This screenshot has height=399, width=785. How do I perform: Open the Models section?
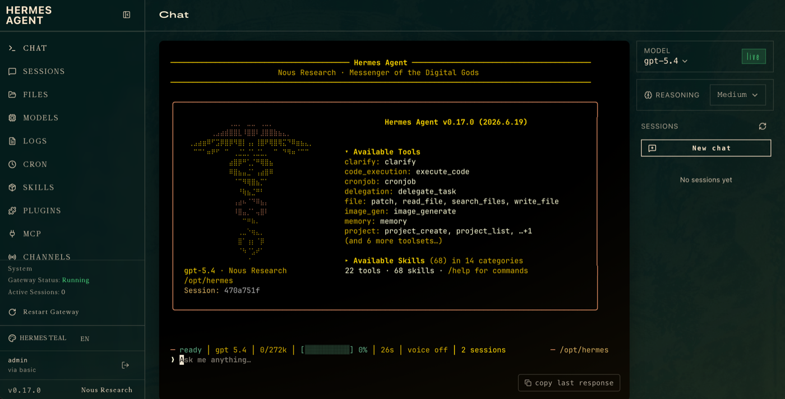pos(72,118)
